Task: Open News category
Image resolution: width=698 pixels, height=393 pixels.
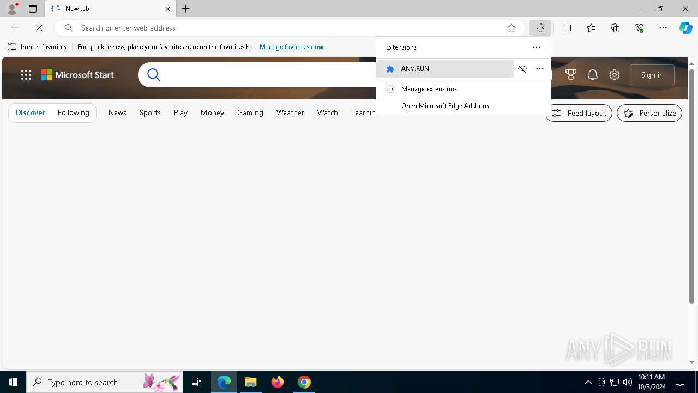Action: point(117,112)
